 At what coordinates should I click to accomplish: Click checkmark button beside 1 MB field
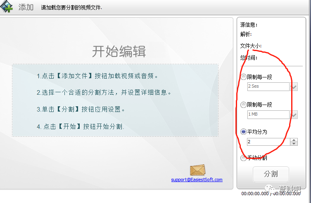coord(294,115)
